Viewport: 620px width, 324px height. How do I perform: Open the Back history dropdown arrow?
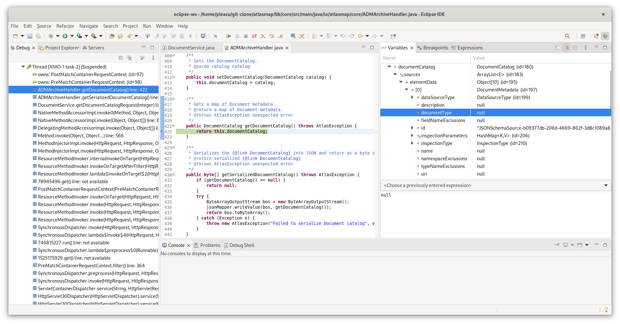367,36
